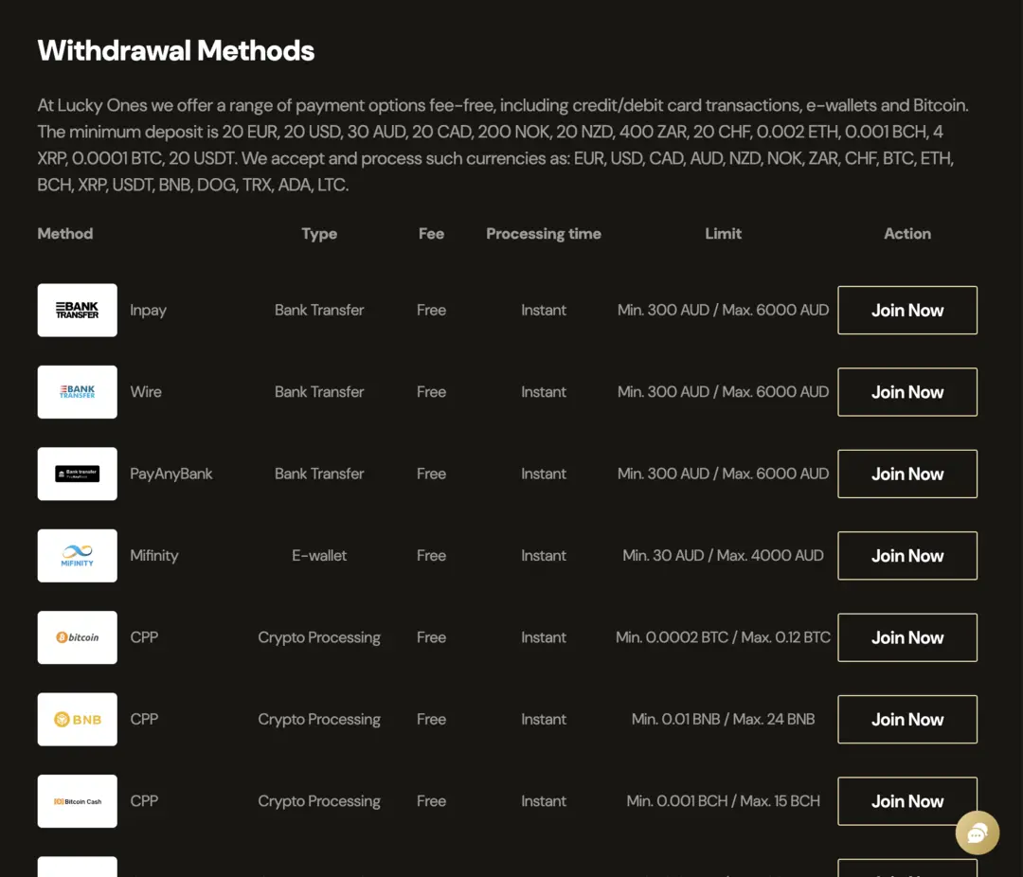Click the BNB coin logo tile
This screenshot has width=1023, height=877.
point(77,719)
